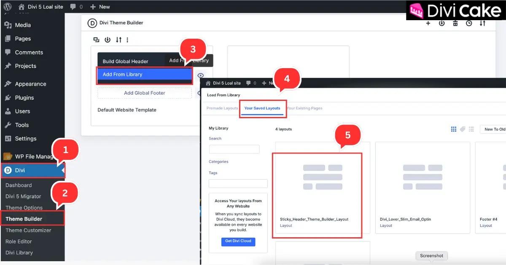Switch to grid view in layout library
The height and width of the screenshot is (265, 506).
454,129
